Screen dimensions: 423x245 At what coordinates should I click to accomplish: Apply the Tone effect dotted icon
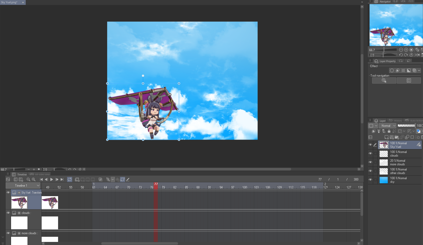(x=403, y=70)
